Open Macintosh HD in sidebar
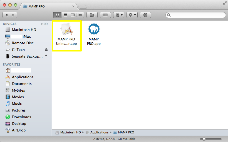228x142 pixels. pos(24,30)
